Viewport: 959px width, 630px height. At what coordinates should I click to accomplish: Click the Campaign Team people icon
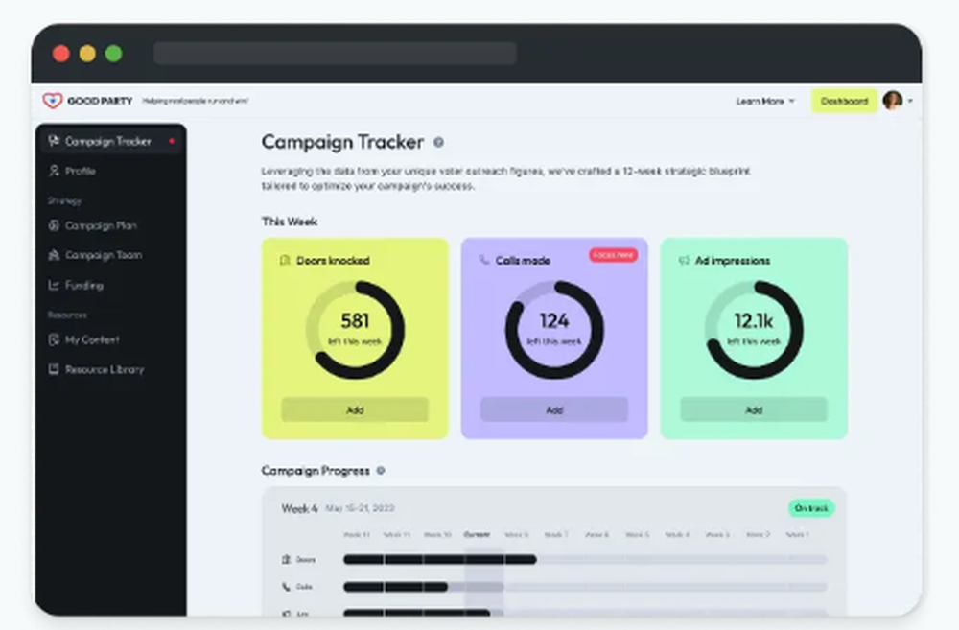pyautogui.click(x=54, y=255)
